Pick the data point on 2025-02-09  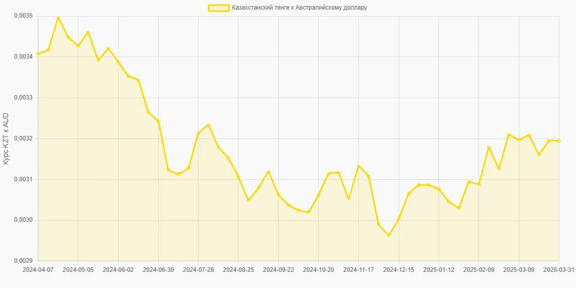click(x=479, y=184)
